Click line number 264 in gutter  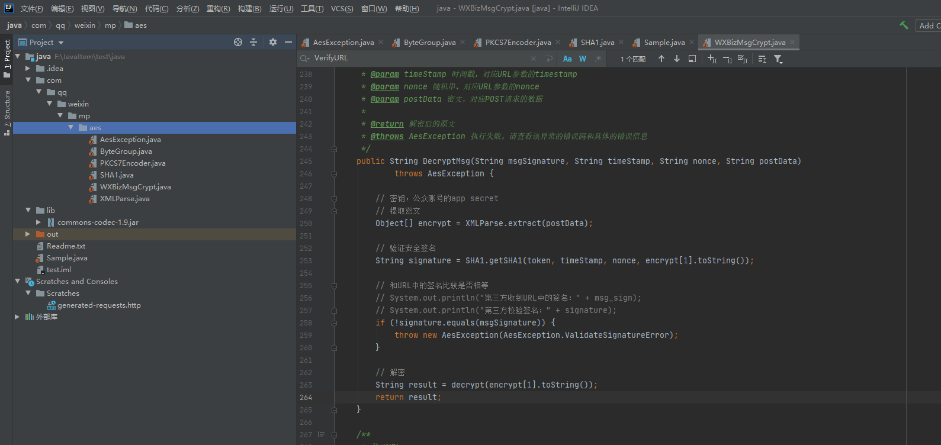pos(306,397)
